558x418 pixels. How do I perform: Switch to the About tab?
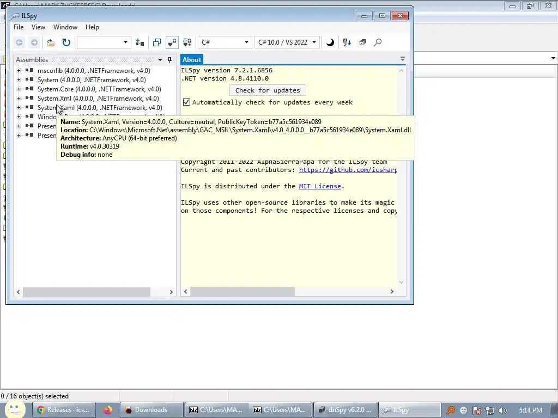tap(192, 60)
